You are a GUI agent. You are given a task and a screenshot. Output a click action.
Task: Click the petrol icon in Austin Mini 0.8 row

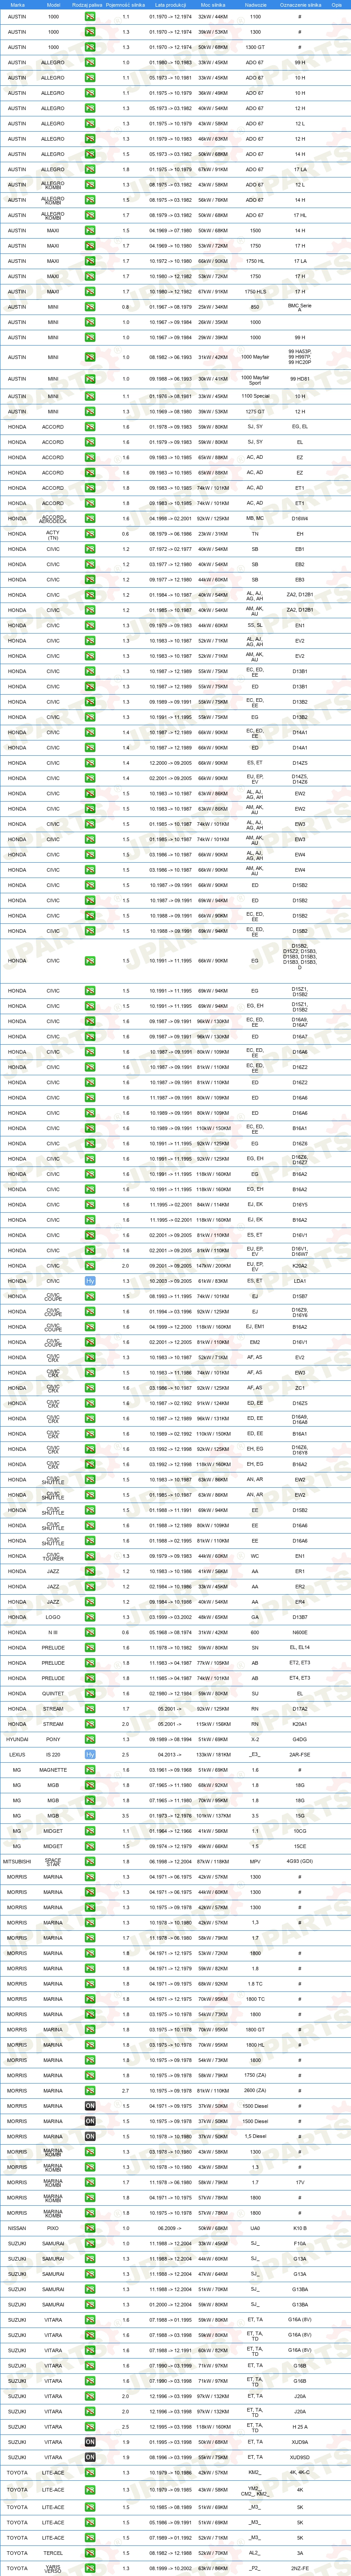point(90,307)
